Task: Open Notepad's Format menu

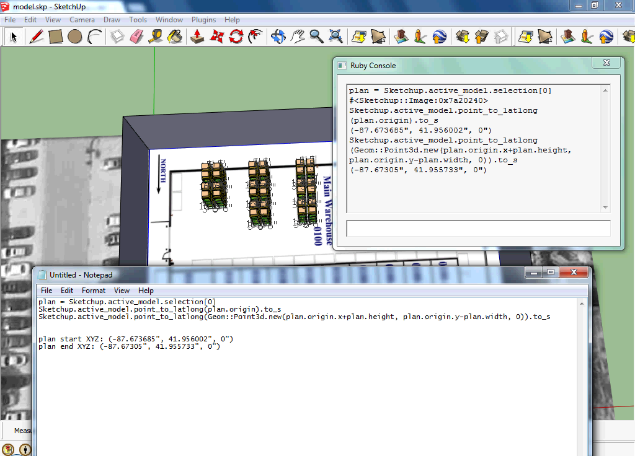Action: [94, 290]
